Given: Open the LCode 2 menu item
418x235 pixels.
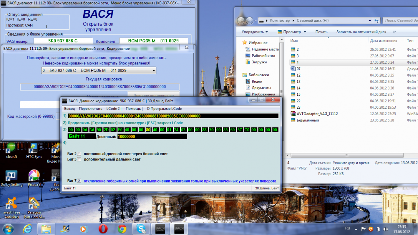Looking at the screenshot, I should click(114, 109).
